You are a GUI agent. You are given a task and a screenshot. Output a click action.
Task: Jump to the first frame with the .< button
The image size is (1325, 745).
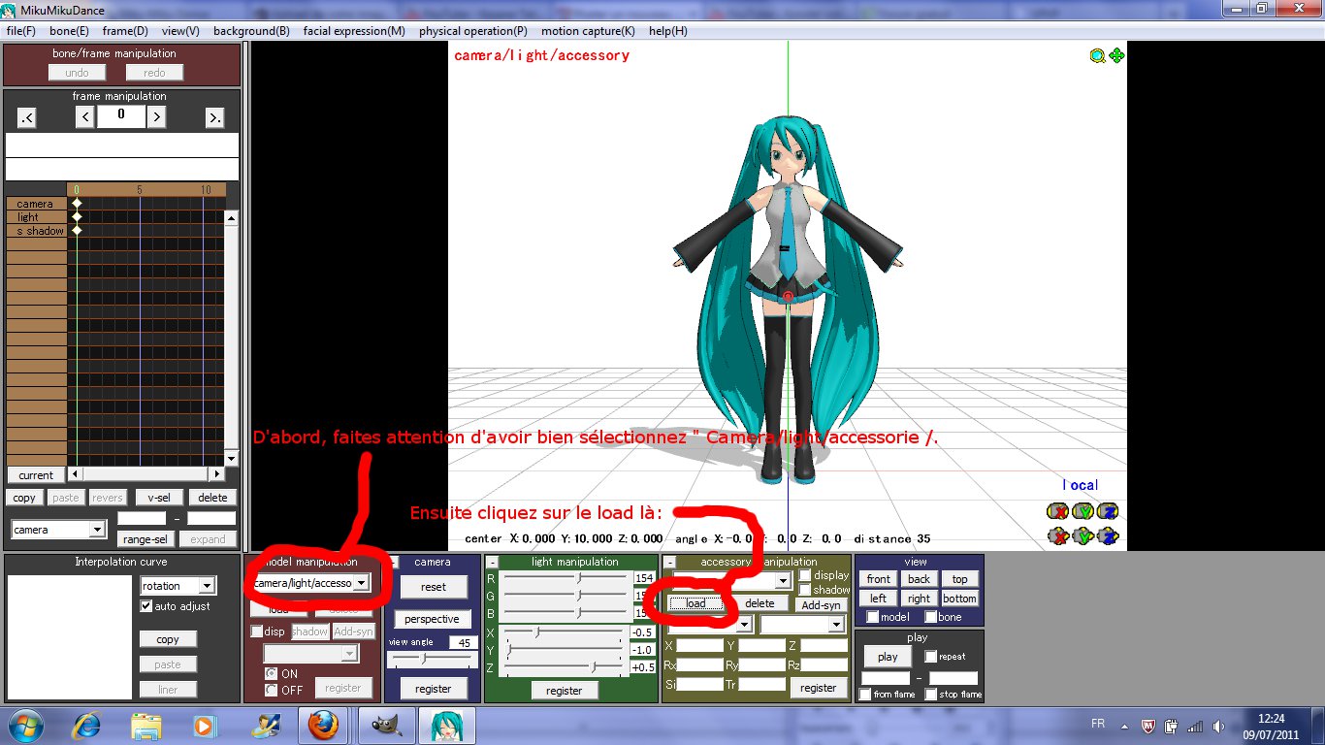point(26,117)
